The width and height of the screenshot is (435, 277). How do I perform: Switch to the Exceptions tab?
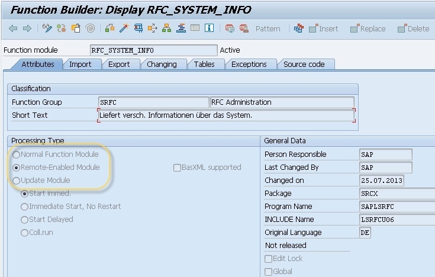249,64
